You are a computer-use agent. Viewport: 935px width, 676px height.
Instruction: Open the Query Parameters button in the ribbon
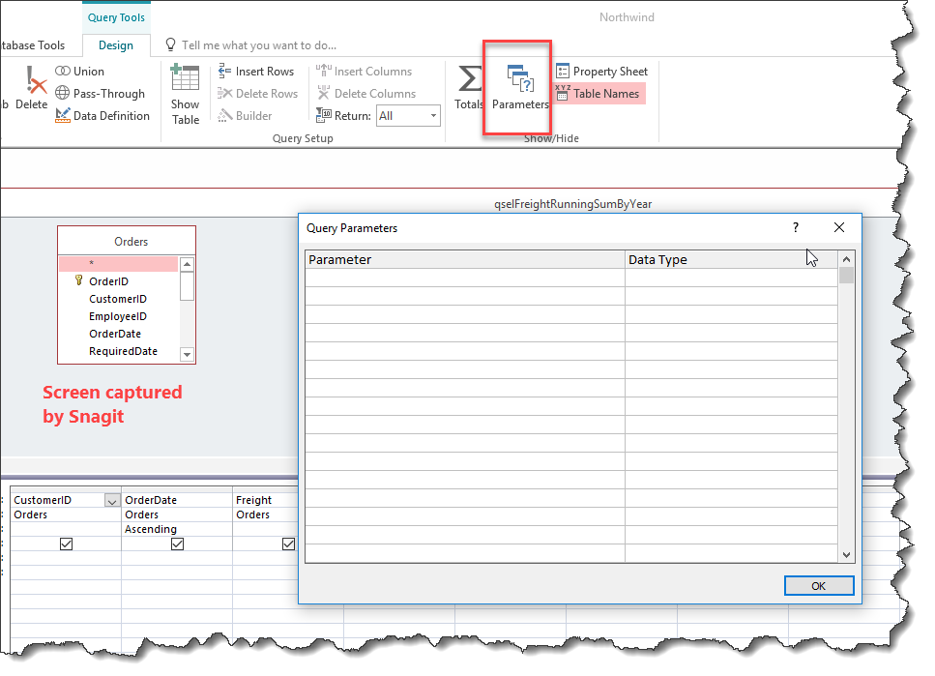[520, 87]
